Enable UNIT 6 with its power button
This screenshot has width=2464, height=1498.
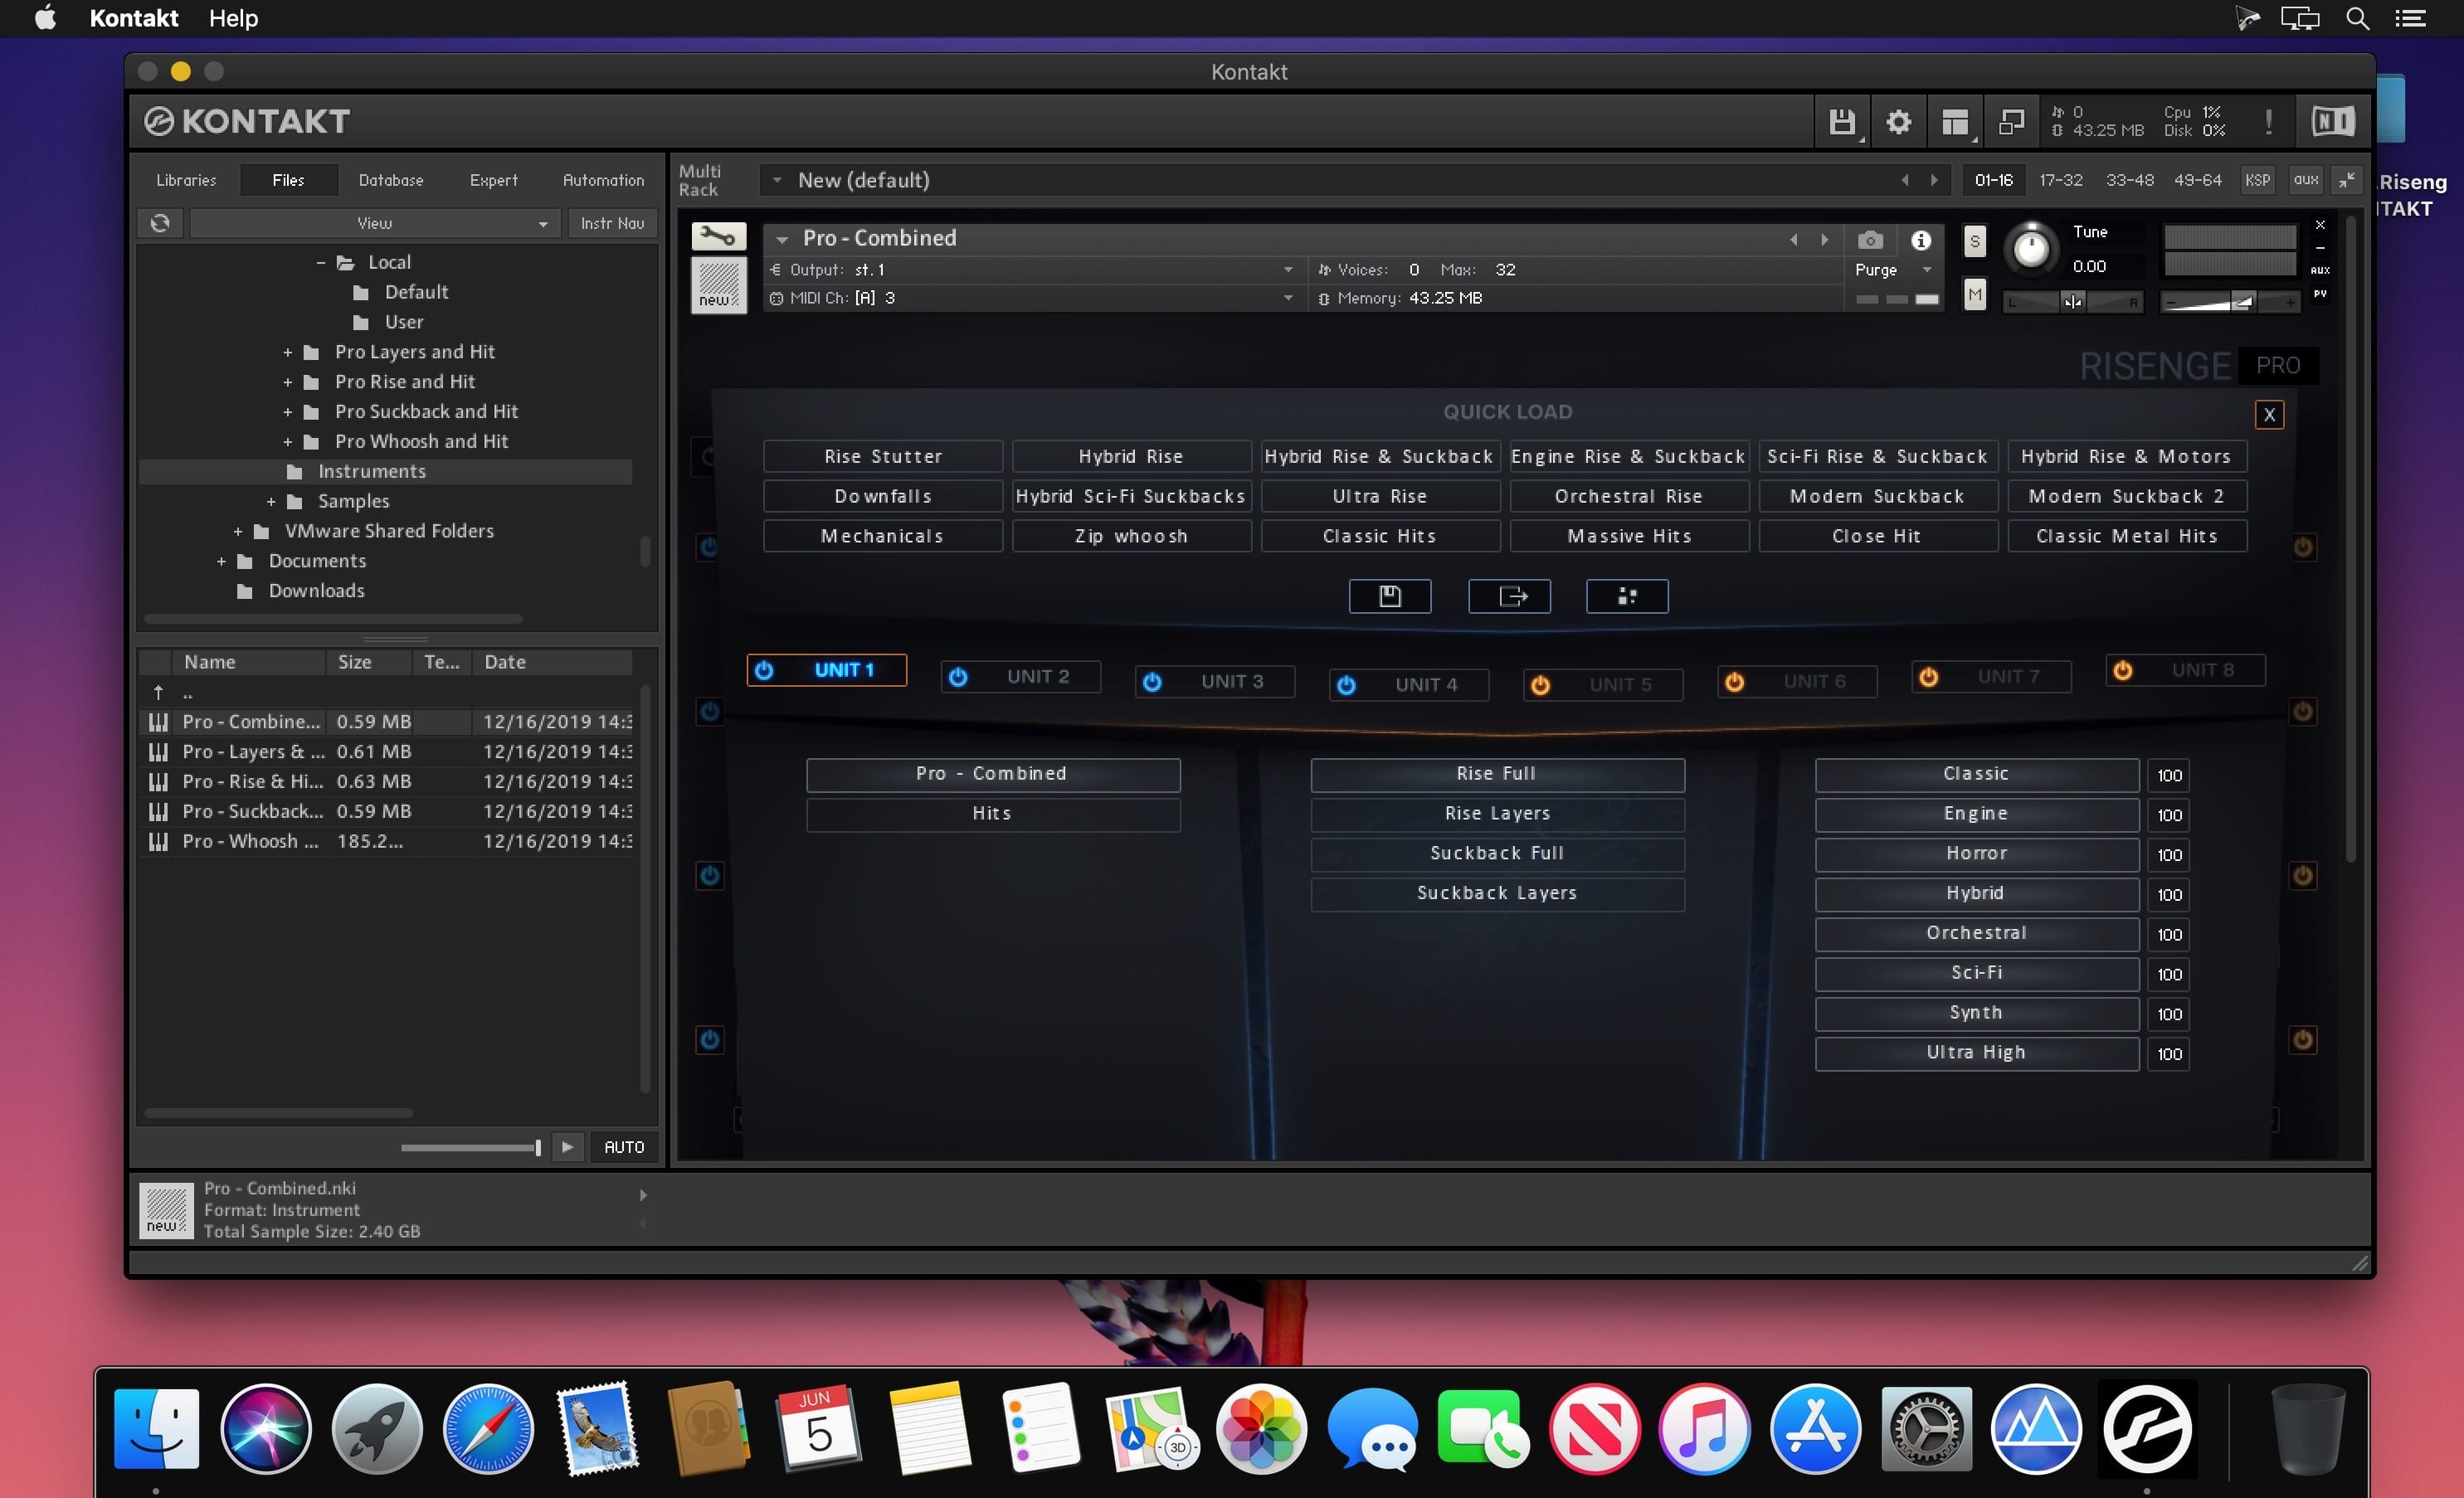pos(1734,682)
